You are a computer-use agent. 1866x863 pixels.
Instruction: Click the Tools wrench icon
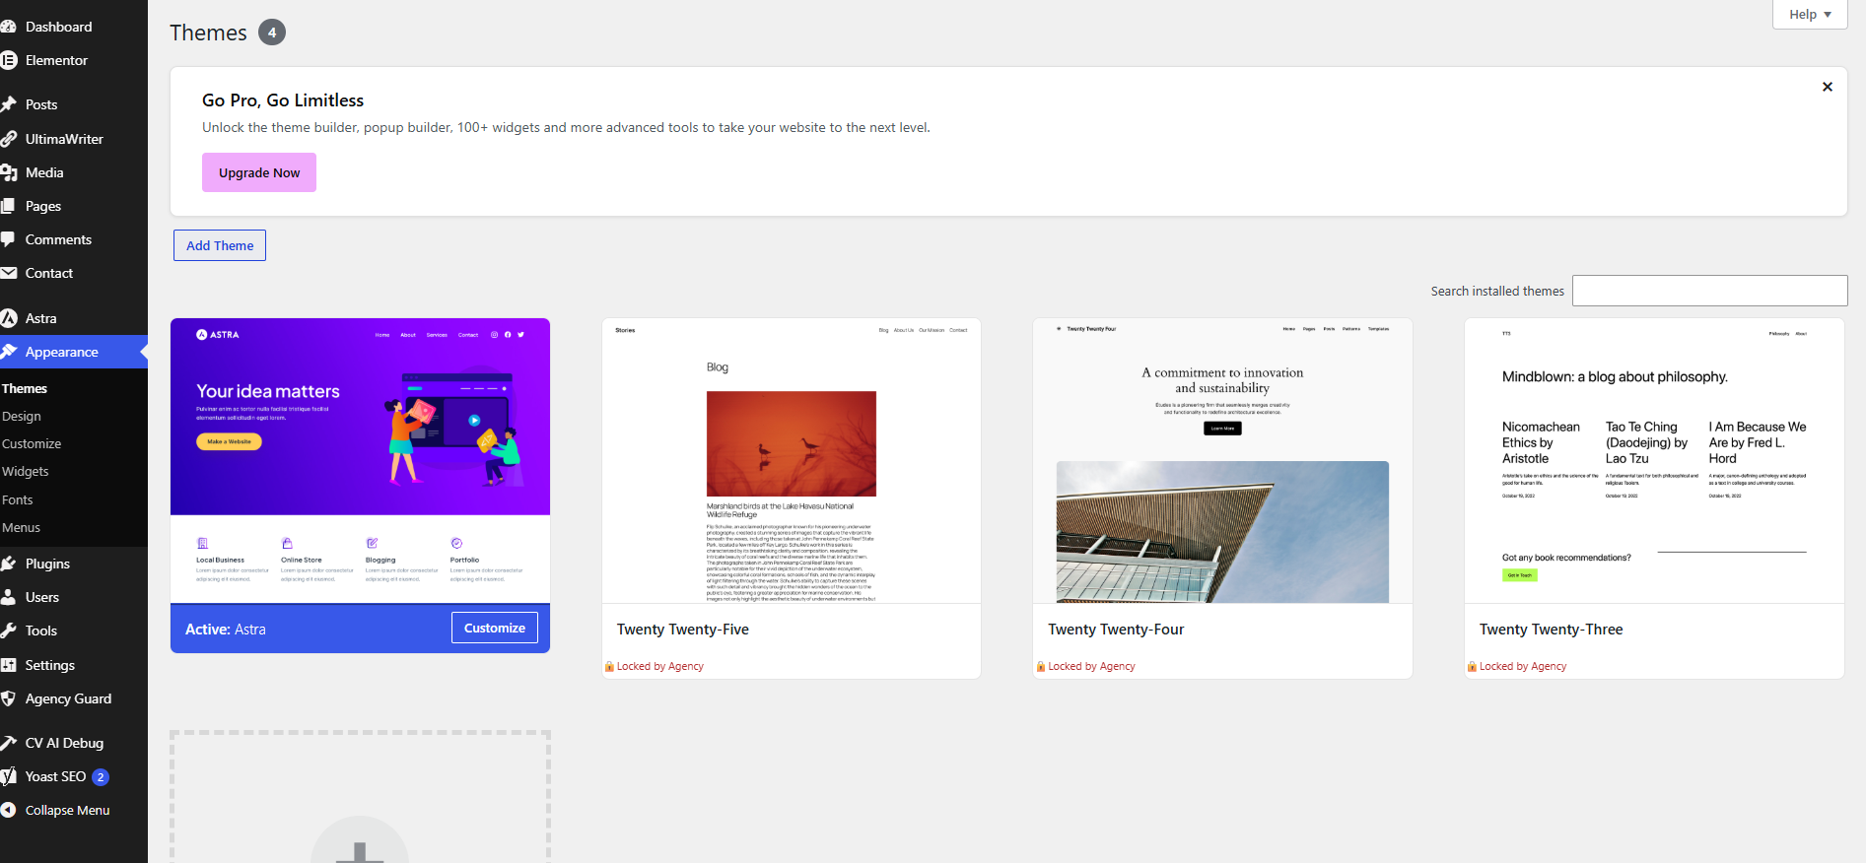tap(8, 631)
